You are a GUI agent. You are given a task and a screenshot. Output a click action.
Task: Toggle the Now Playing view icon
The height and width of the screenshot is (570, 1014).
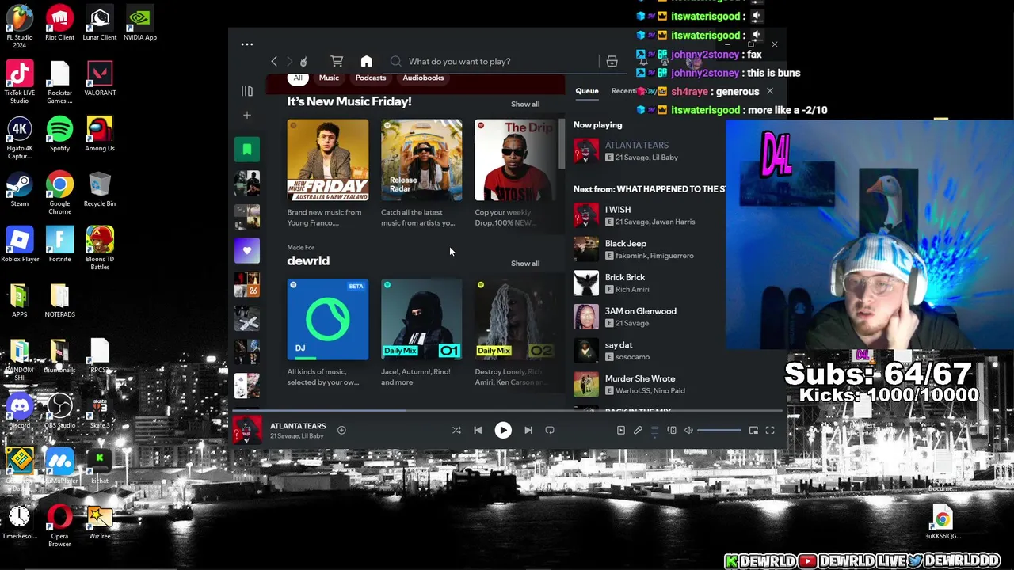click(x=621, y=430)
